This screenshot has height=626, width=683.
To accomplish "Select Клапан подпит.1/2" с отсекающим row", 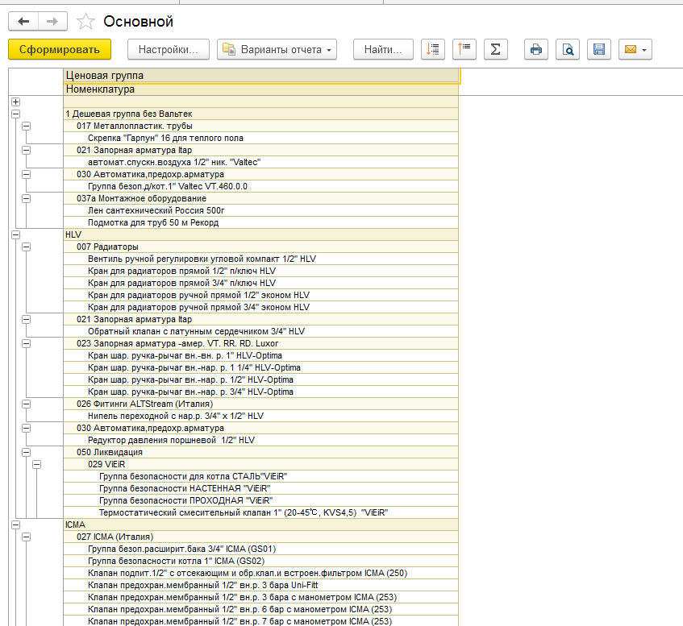I will tap(261, 574).
